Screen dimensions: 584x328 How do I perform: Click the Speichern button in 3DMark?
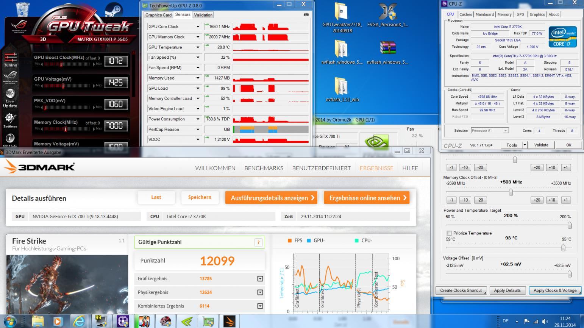[200, 197]
